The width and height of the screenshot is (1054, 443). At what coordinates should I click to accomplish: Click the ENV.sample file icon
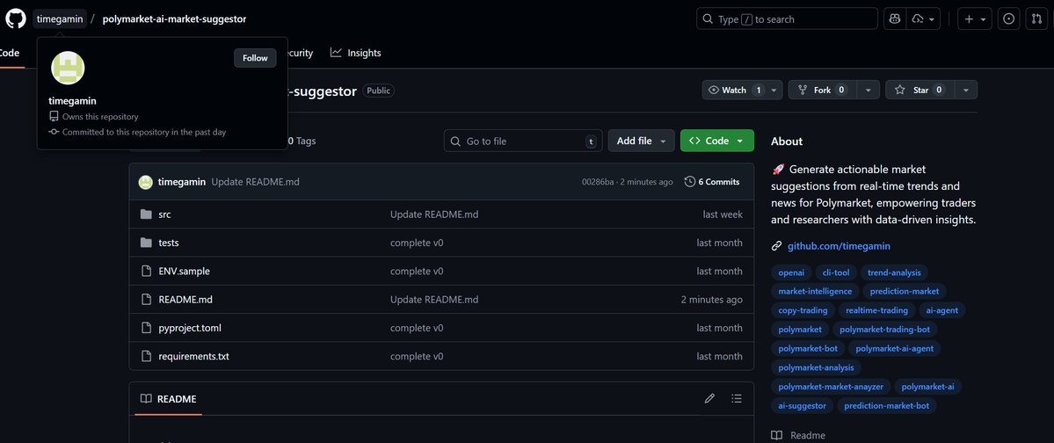(146, 271)
